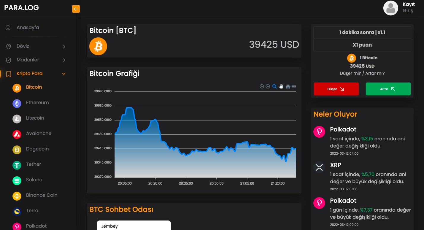Click the chart zoom in icon
The height and width of the screenshot is (230, 424).
(x=262, y=86)
